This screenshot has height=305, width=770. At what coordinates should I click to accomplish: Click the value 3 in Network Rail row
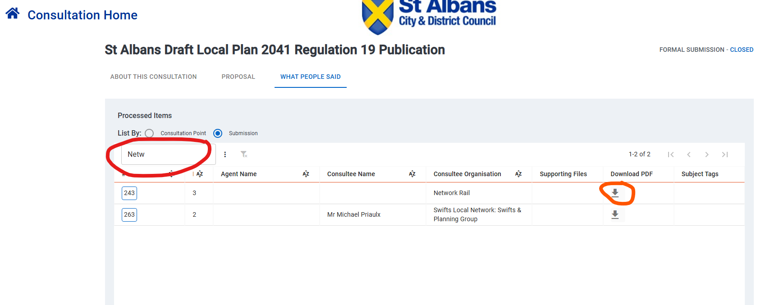click(x=194, y=193)
